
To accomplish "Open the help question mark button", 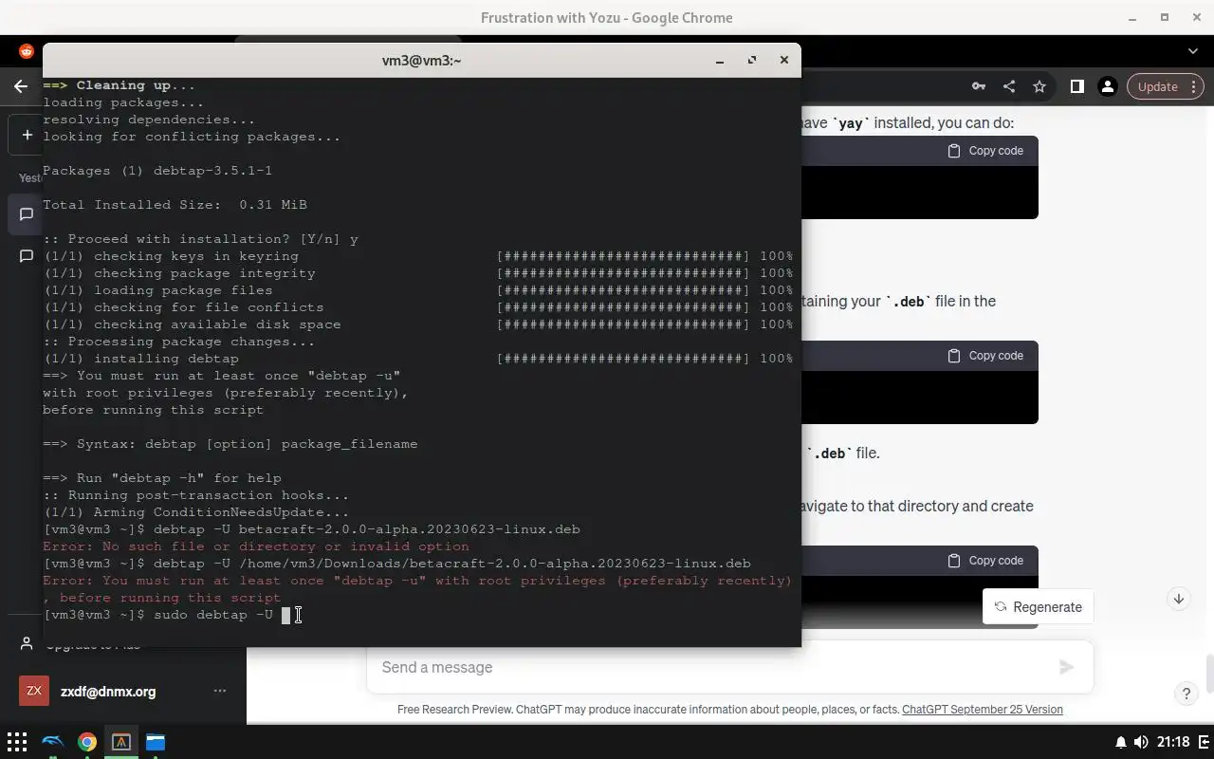I will pyautogui.click(x=1186, y=694).
